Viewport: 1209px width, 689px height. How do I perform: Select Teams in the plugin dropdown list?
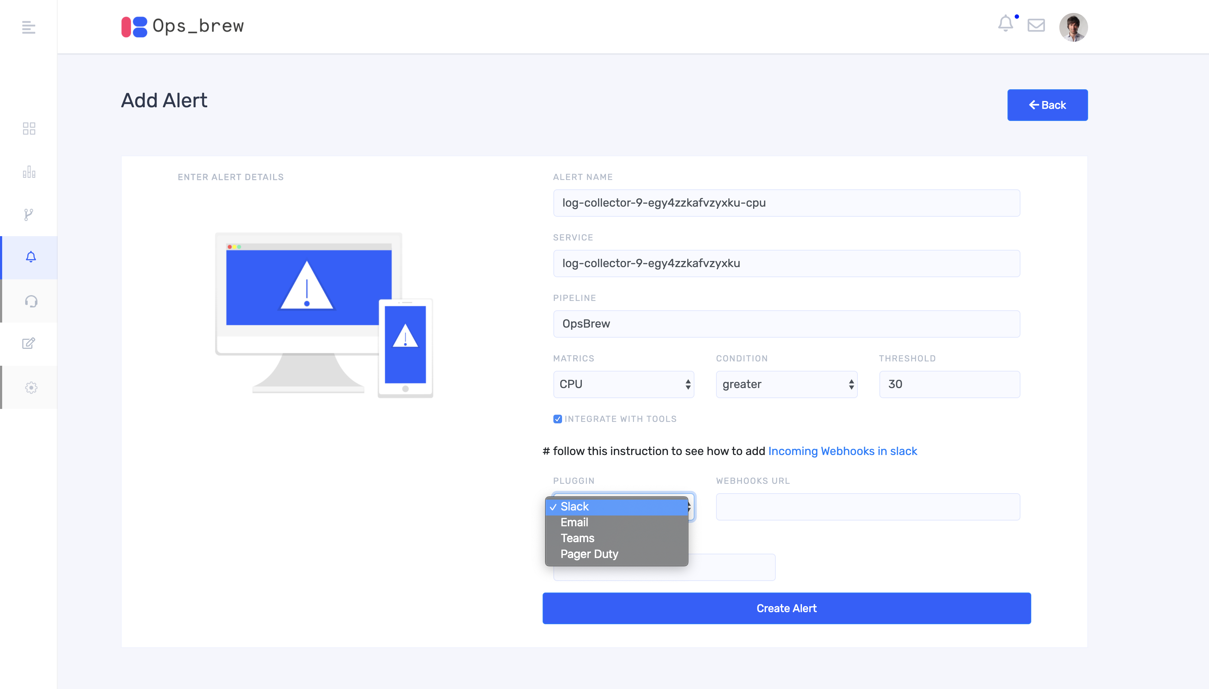point(577,538)
